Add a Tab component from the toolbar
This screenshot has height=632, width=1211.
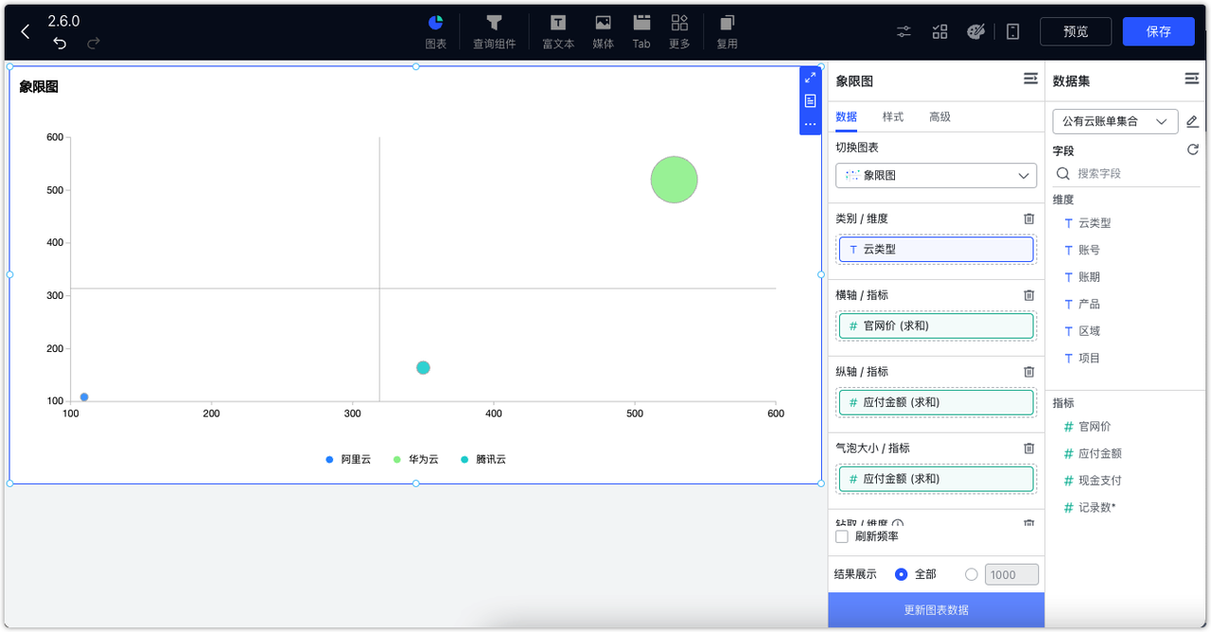pyautogui.click(x=641, y=30)
